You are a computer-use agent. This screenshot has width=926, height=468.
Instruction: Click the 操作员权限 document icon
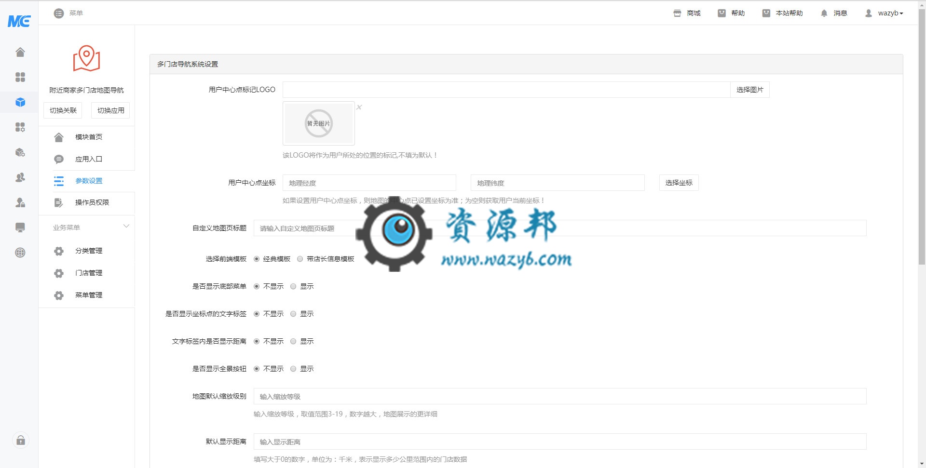pyautogui.click(x=59, y=203)
